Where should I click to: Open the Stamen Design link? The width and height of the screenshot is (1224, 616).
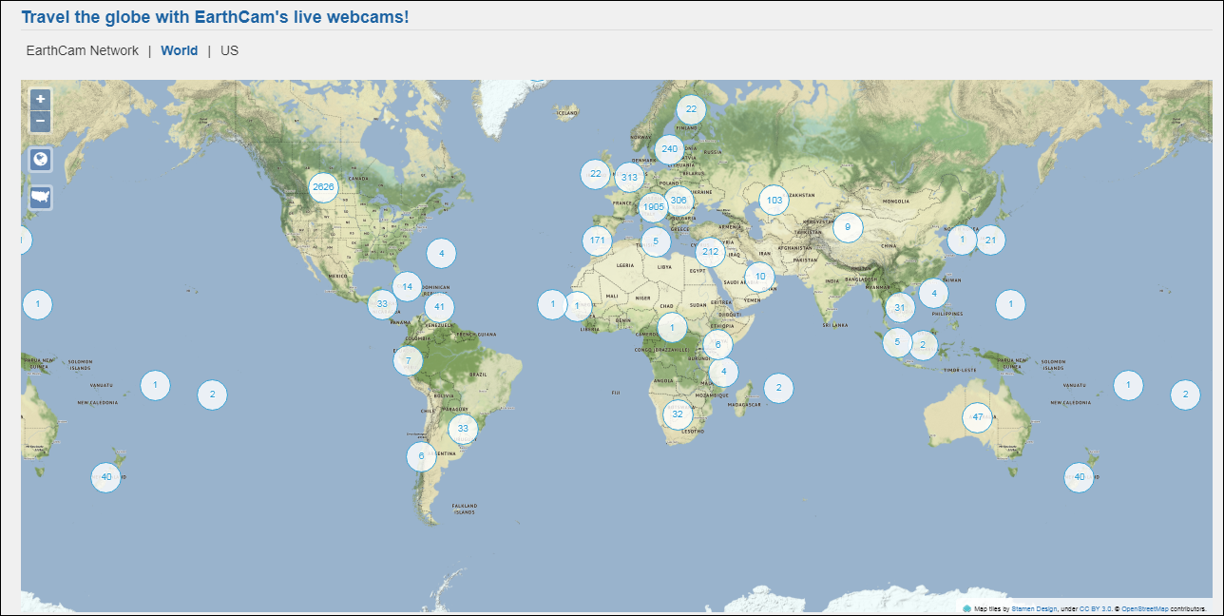pyautogui.click(x=1034, y=608)
